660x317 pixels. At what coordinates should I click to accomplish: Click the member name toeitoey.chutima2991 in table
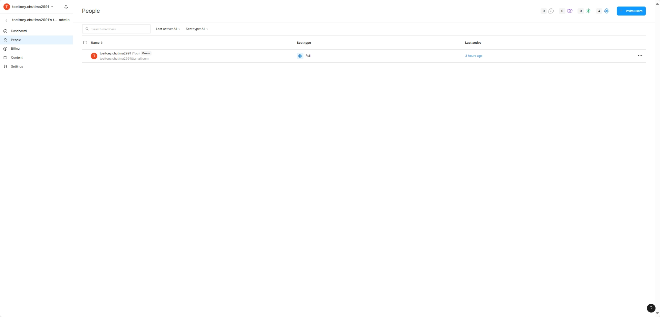tap(115, 53)
